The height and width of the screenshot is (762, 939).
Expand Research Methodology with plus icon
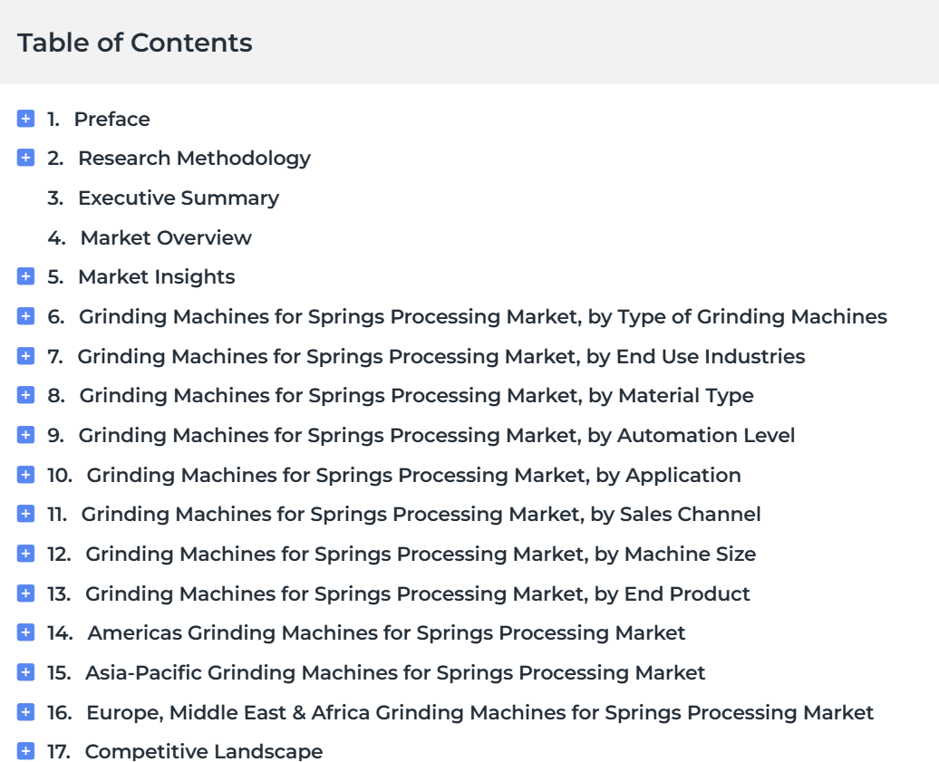25,158
